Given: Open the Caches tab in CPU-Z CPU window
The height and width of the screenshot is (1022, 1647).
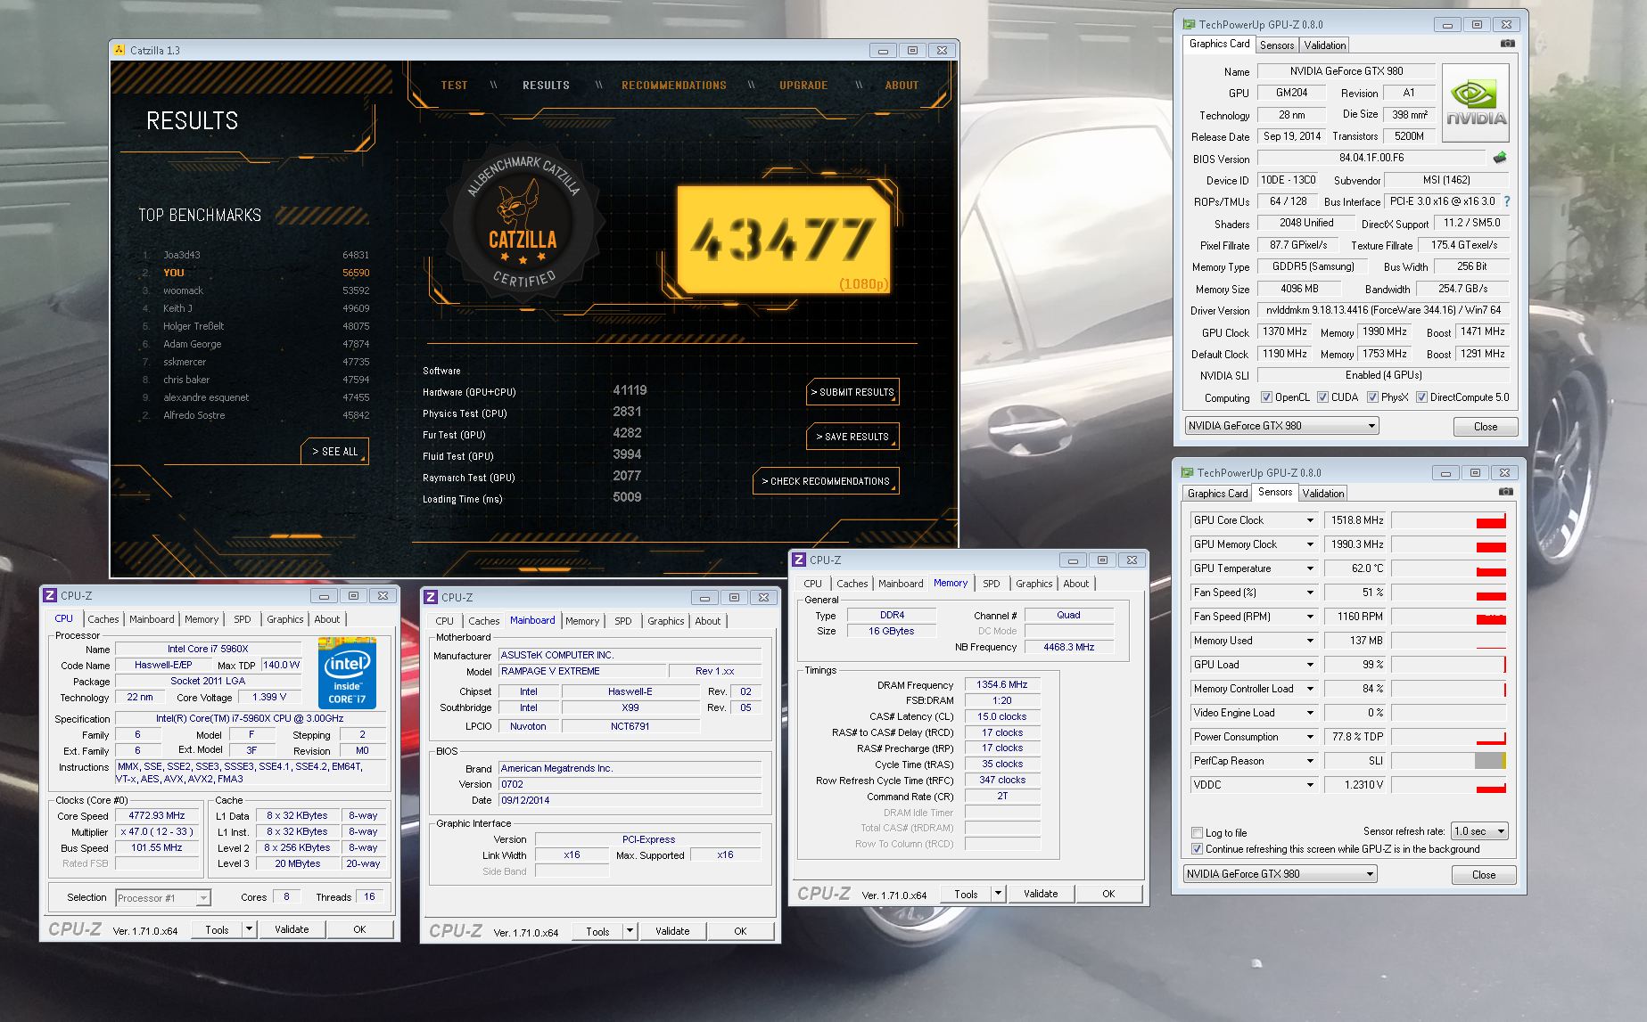Looking at the screenshot, I should [103, 619].
